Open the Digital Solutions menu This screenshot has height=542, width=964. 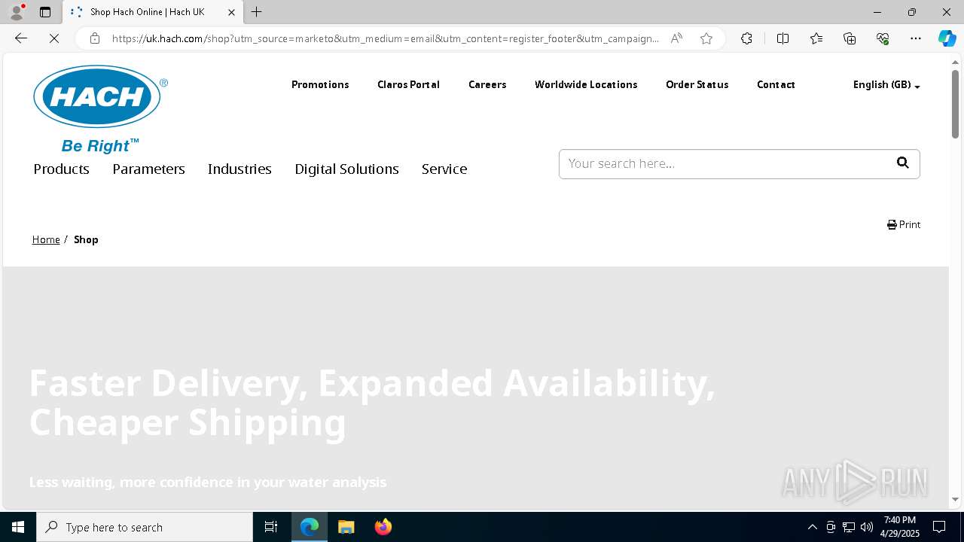(346, 169)
